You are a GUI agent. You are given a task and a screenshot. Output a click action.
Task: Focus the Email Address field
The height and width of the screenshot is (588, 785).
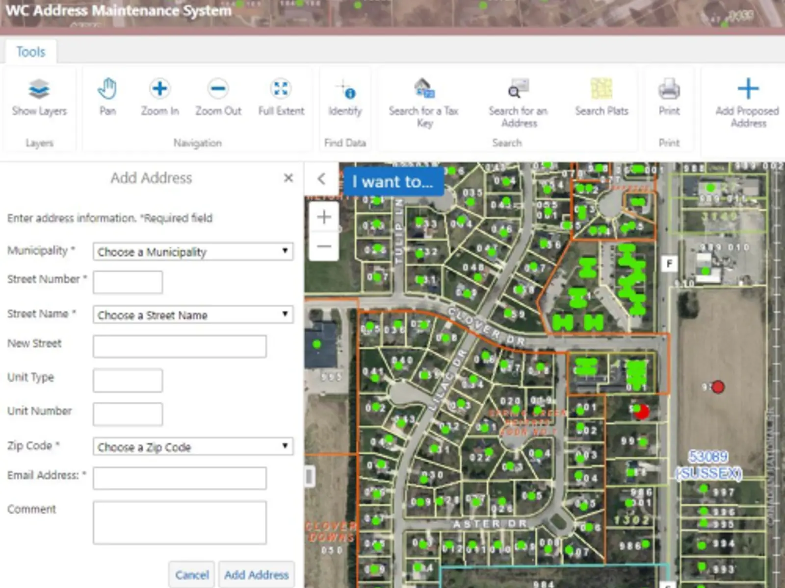click(180, 478)
